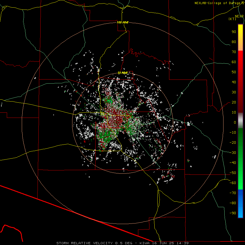Click the blue bottom segment of the color bar
The height and width of the screenshot is (245, 245).
click(x=240, y=204)
